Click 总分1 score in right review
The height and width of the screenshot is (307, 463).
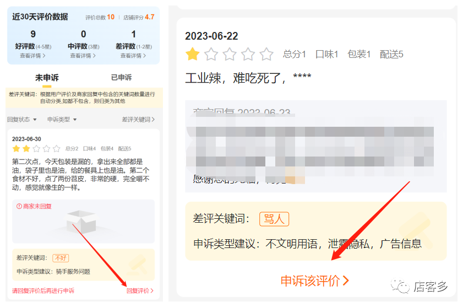click(294, 54)
